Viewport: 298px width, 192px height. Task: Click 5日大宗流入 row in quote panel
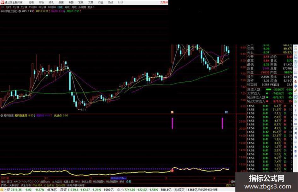[x=270, y=102]
